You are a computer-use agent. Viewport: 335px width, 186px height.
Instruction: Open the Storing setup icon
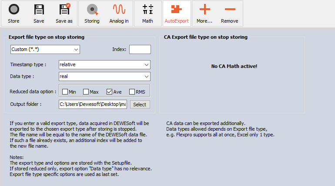point(92,10)
